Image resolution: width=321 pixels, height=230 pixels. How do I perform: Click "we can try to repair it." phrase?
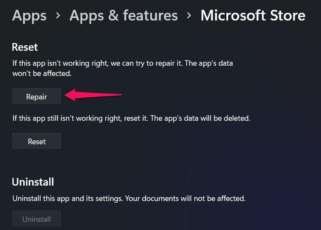pos(146,63)
